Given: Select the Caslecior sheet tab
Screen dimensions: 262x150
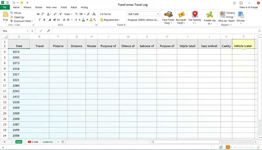Looking at the screenshot, I should point(48,142).
